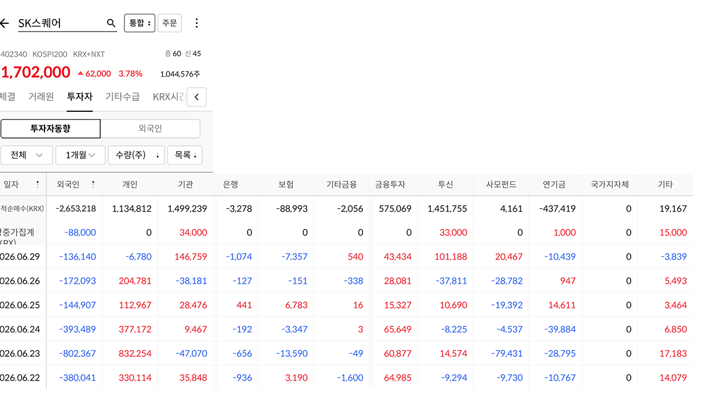Select the 06.26 사모펀드 value -28,782
Viewport: 714px width, 405px height.
point(507,281)
